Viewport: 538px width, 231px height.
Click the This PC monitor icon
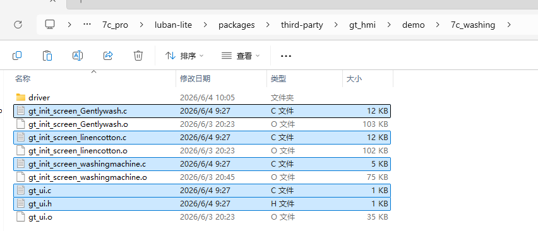point(50,25)
